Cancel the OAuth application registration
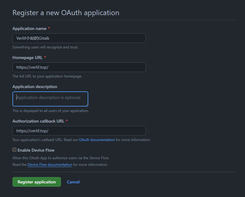The height and width of the screenshot is (197, 245). [73, 182]
